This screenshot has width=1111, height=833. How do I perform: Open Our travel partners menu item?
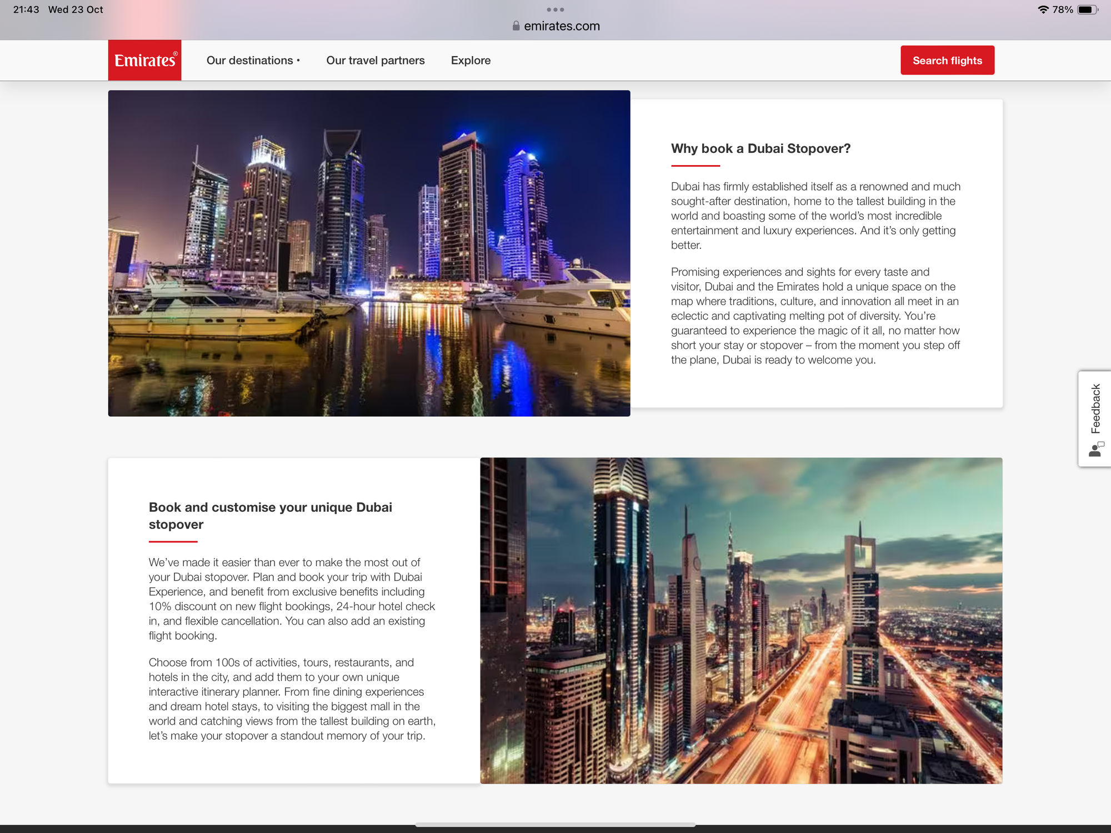(375, 60)
